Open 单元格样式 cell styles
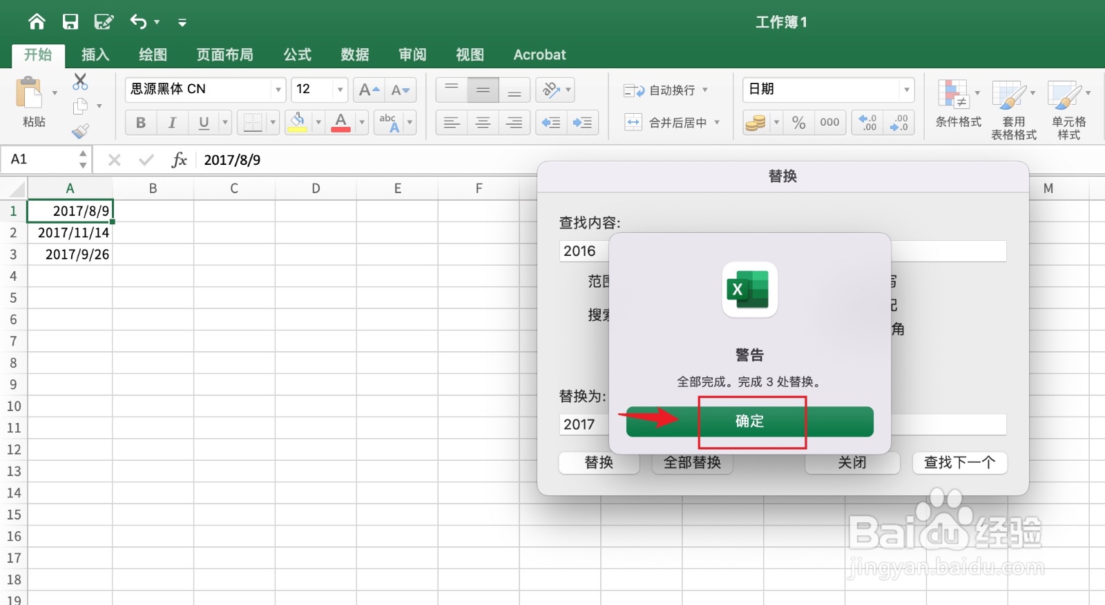This screenshot has width=1105, height=605. tap(1069, 109)
